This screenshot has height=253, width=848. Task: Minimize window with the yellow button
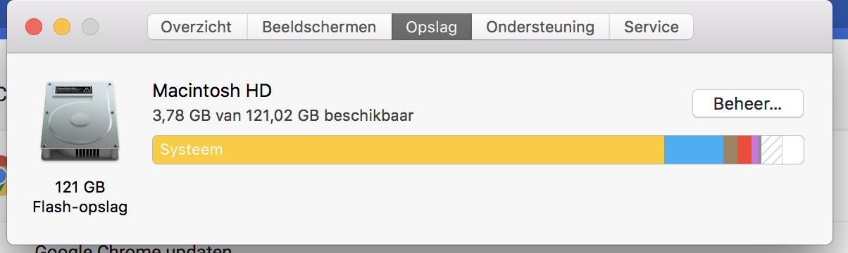(x=62, y=27)
